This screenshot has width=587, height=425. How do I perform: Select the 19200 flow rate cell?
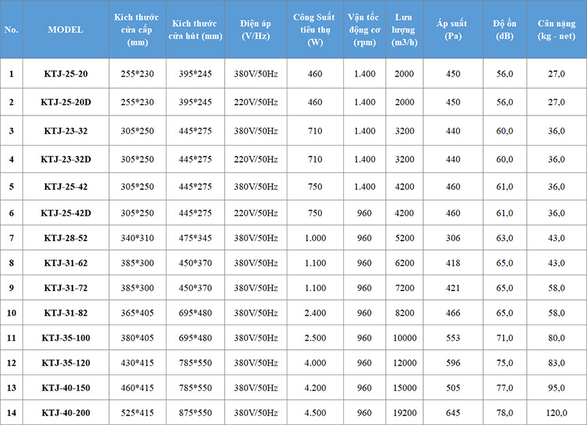[x=404, y=413]
